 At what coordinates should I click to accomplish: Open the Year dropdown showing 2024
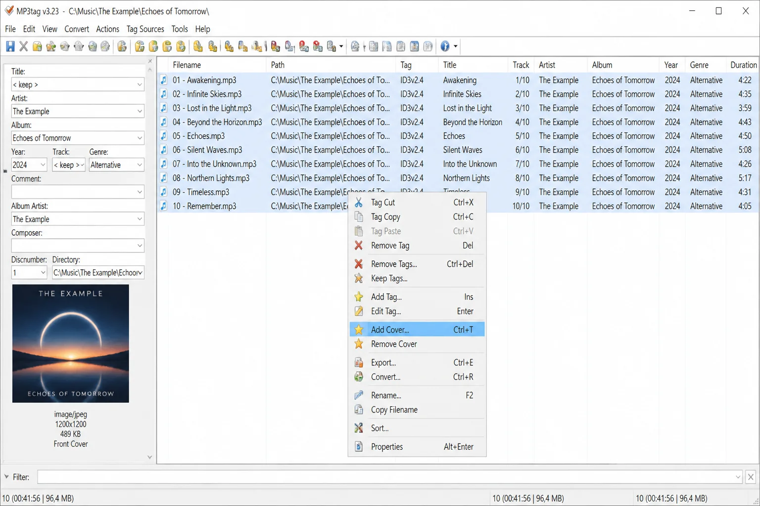point(43,165)
